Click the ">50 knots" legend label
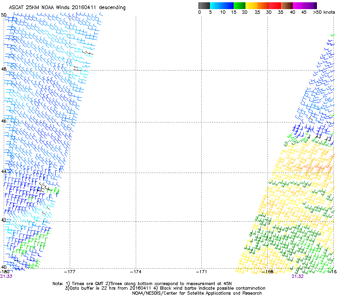Image resolution: width=337 pixels, height=296 pixels. pyautogui.click(x=324, y=12)
